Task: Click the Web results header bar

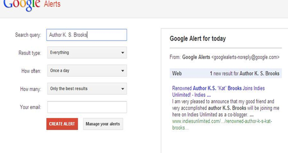Action: point(225,73)
